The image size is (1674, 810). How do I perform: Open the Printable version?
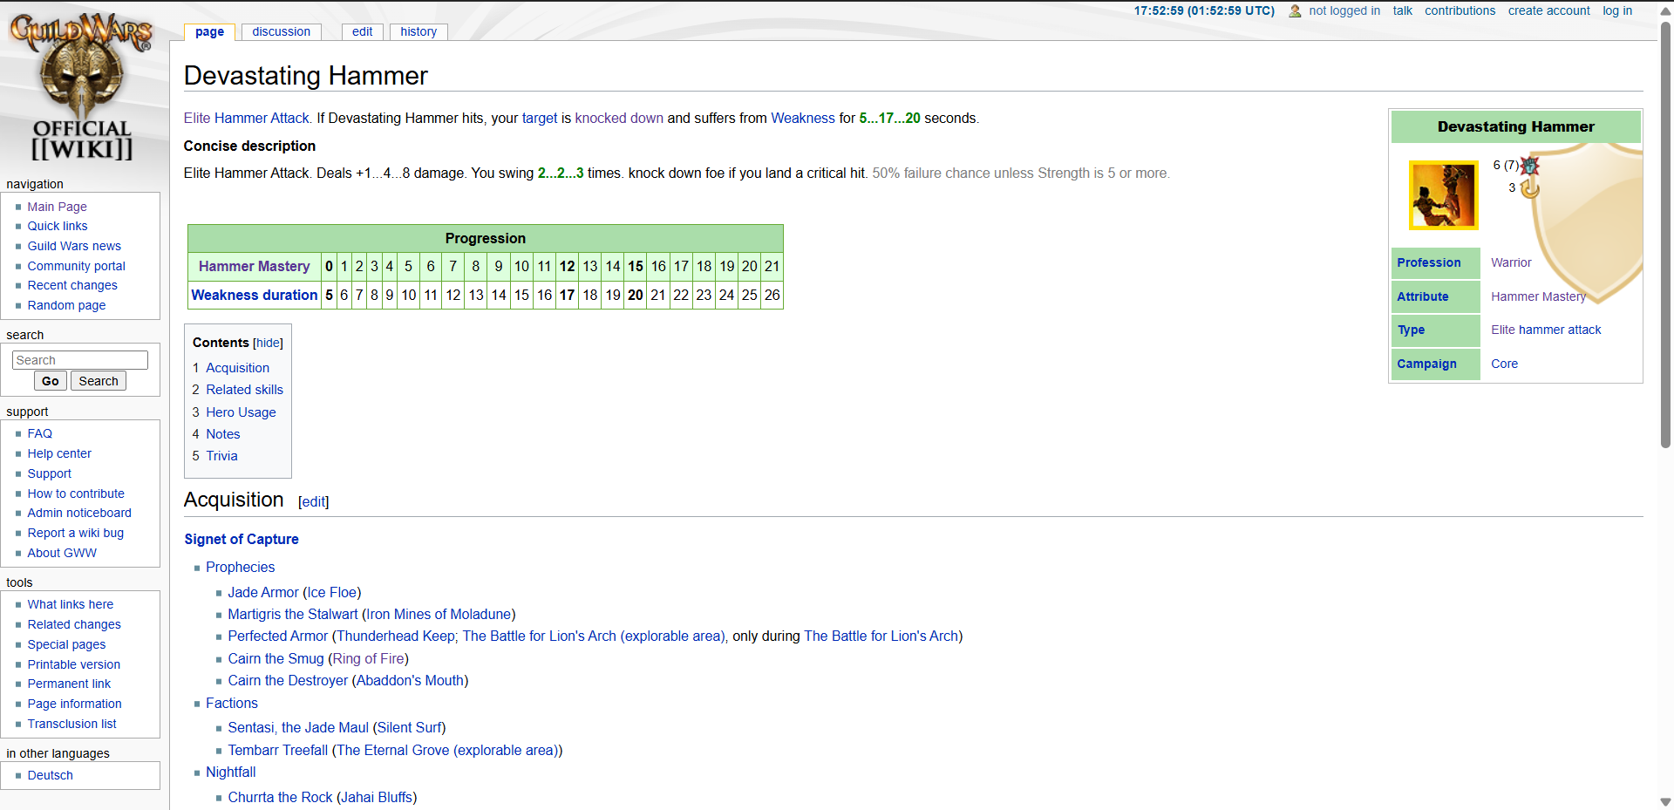[x=73, y=664]
